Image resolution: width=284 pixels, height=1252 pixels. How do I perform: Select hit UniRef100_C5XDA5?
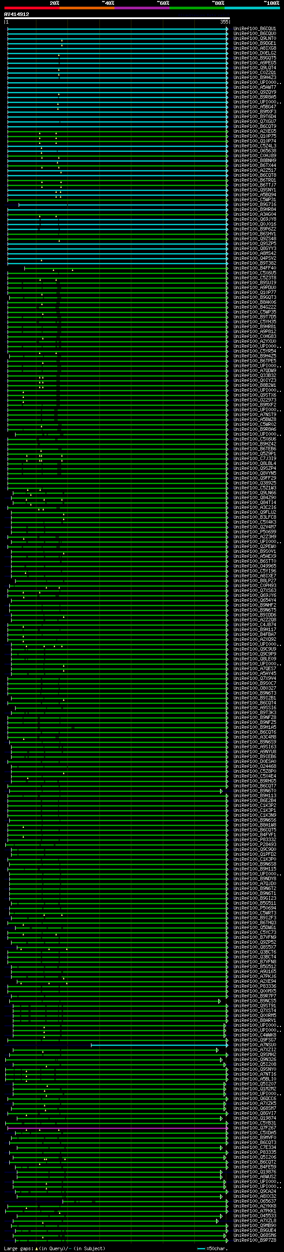click(255, 1133)
